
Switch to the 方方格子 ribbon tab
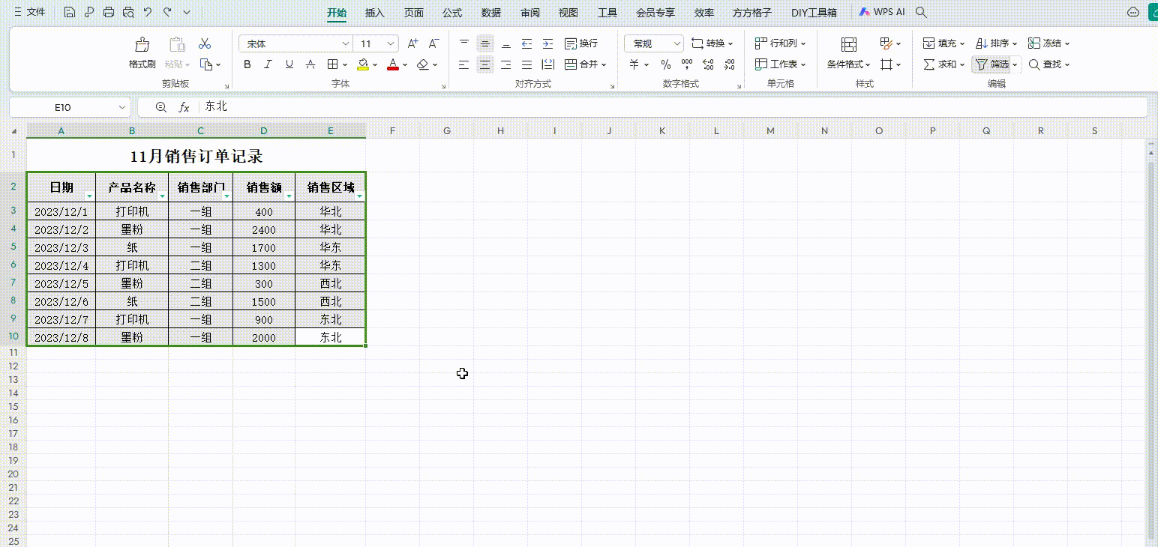(x=752, y=13)
